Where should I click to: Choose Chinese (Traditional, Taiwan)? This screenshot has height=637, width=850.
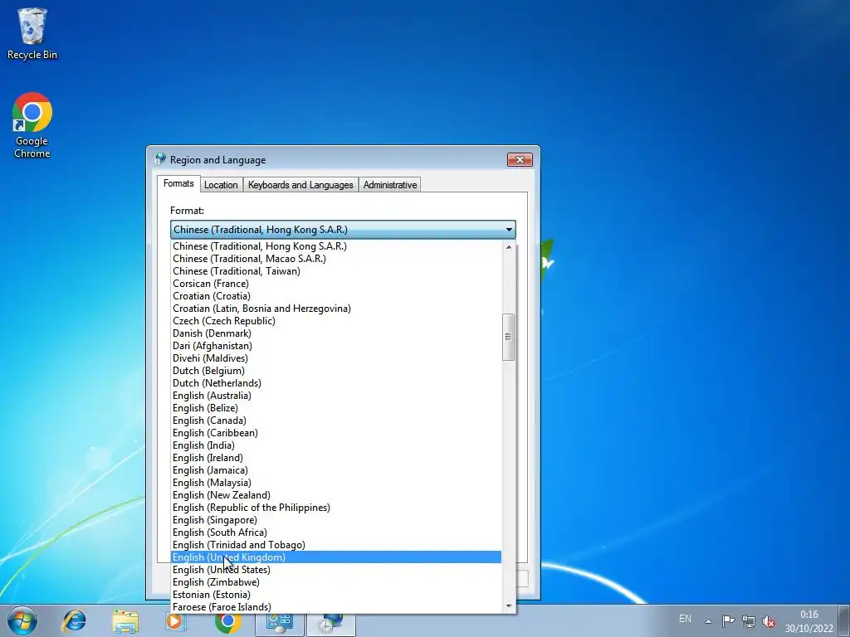point(336,271)
